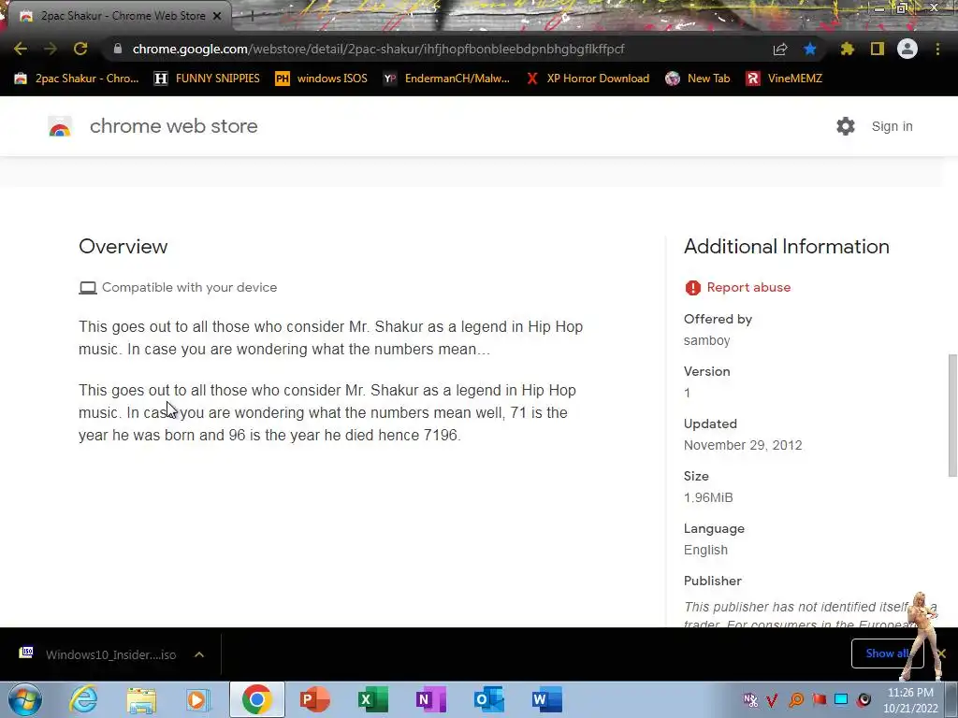Screen dimensions: 958x718
Task: Open the FUNNY SNIPPIES bookmark
Action: pyautogui.click(x=207, y=79)
